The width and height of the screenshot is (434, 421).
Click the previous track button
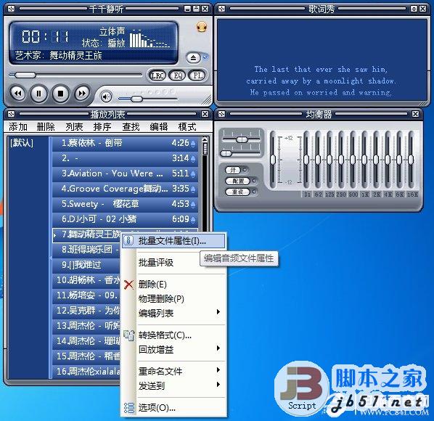pyautogui.click(x=17, y=94)
